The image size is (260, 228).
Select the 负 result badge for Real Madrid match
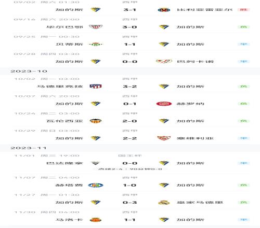pyautogui.click(x=243, y=202)
